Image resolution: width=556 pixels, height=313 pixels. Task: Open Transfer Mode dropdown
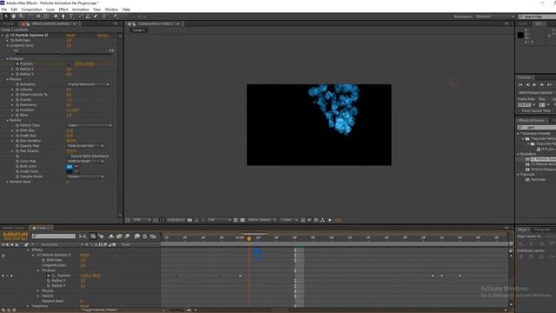(x=85, y=176)
